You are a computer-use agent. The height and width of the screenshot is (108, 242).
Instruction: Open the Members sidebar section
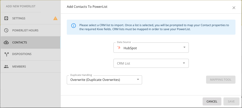31,67
